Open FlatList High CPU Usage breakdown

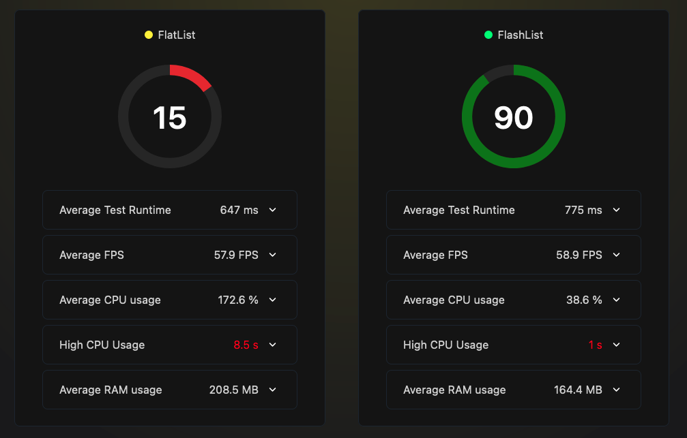coord(272,345)
